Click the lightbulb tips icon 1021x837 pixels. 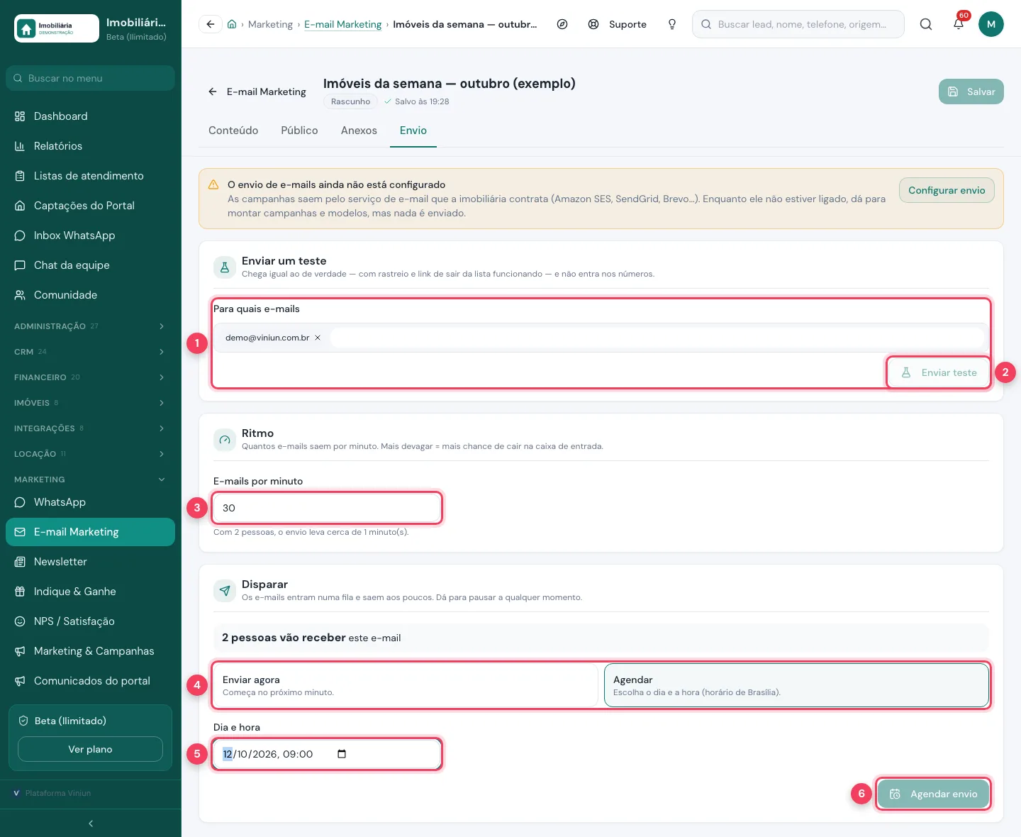coord(672,24)
